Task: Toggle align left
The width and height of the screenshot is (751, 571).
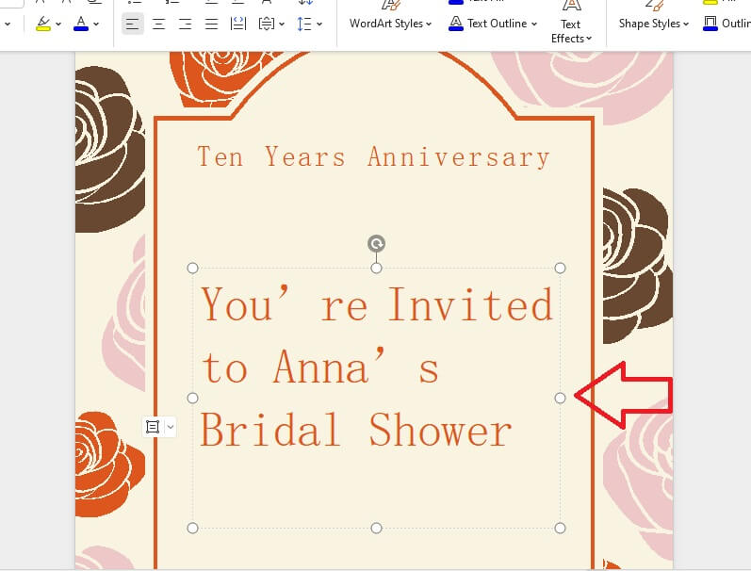Action: point(133,24)
